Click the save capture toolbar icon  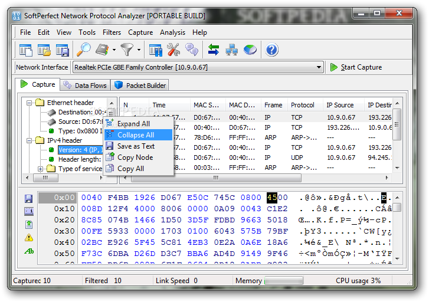pyautogui.click(x=63, y=50)
